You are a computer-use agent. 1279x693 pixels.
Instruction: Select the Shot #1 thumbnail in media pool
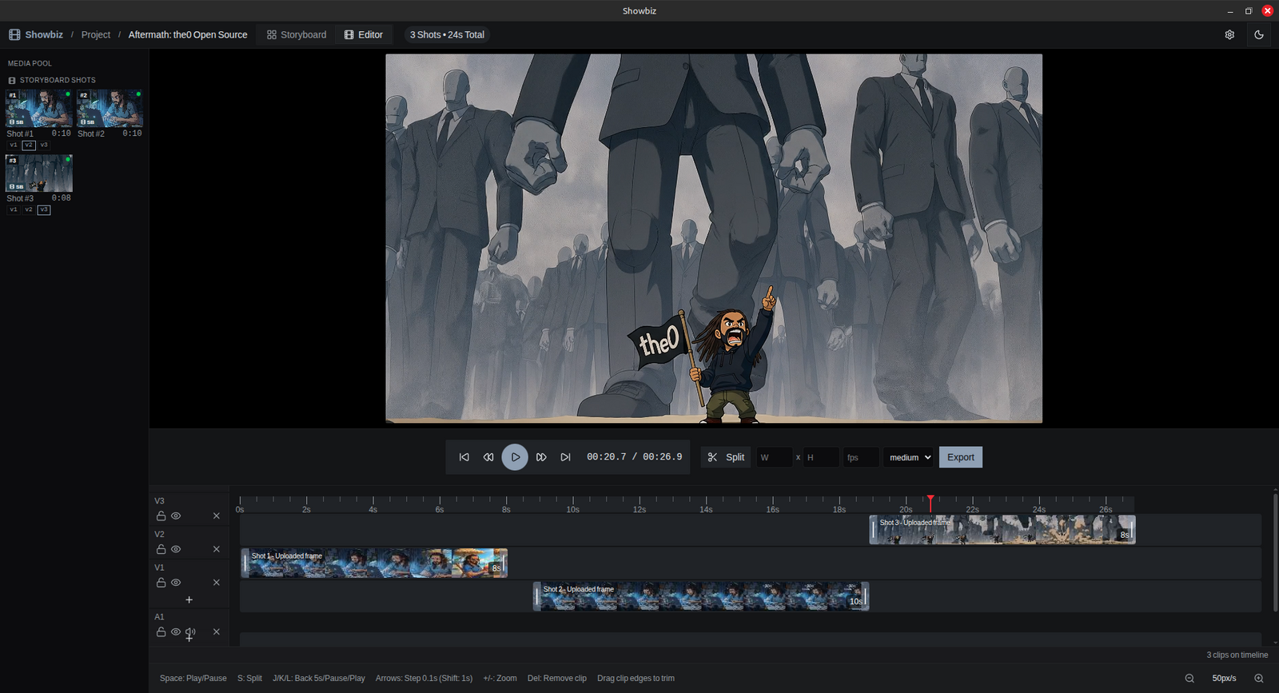(x=39, y=108)
